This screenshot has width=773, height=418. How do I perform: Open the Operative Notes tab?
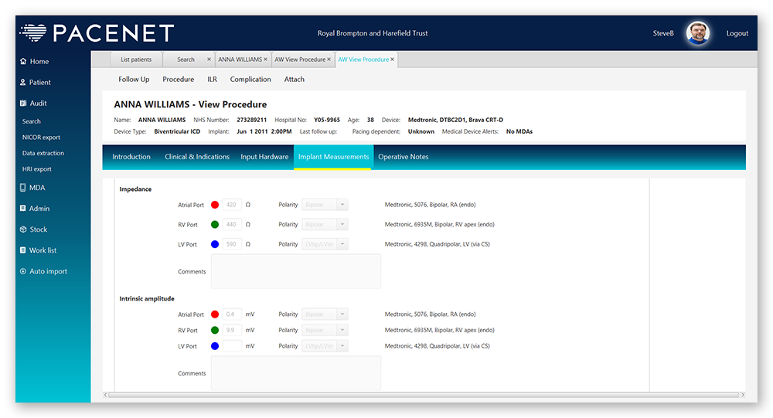click(x=403, y=157)
